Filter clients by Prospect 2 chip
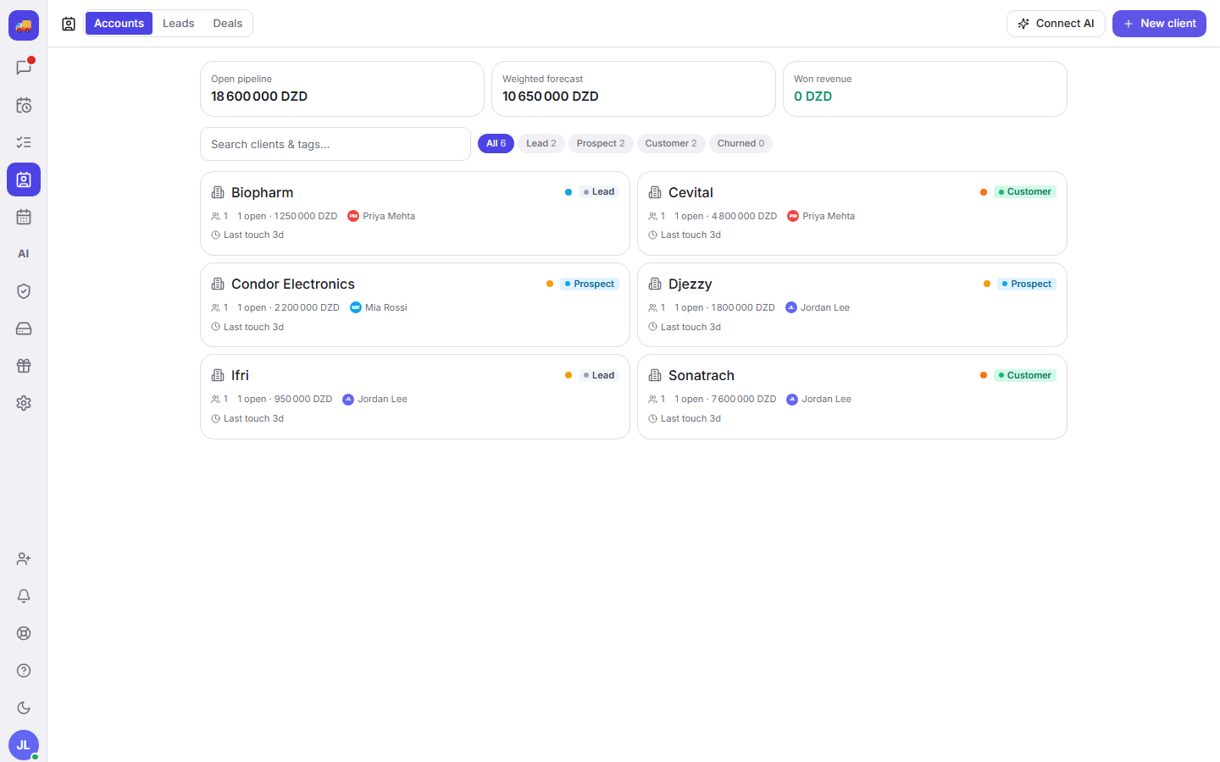This screenshot has width=1220, height=762. point(601,144)
